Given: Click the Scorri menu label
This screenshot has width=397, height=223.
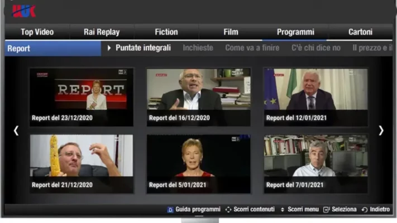Looking at the screenshot, I should click(x=303, y=210).
